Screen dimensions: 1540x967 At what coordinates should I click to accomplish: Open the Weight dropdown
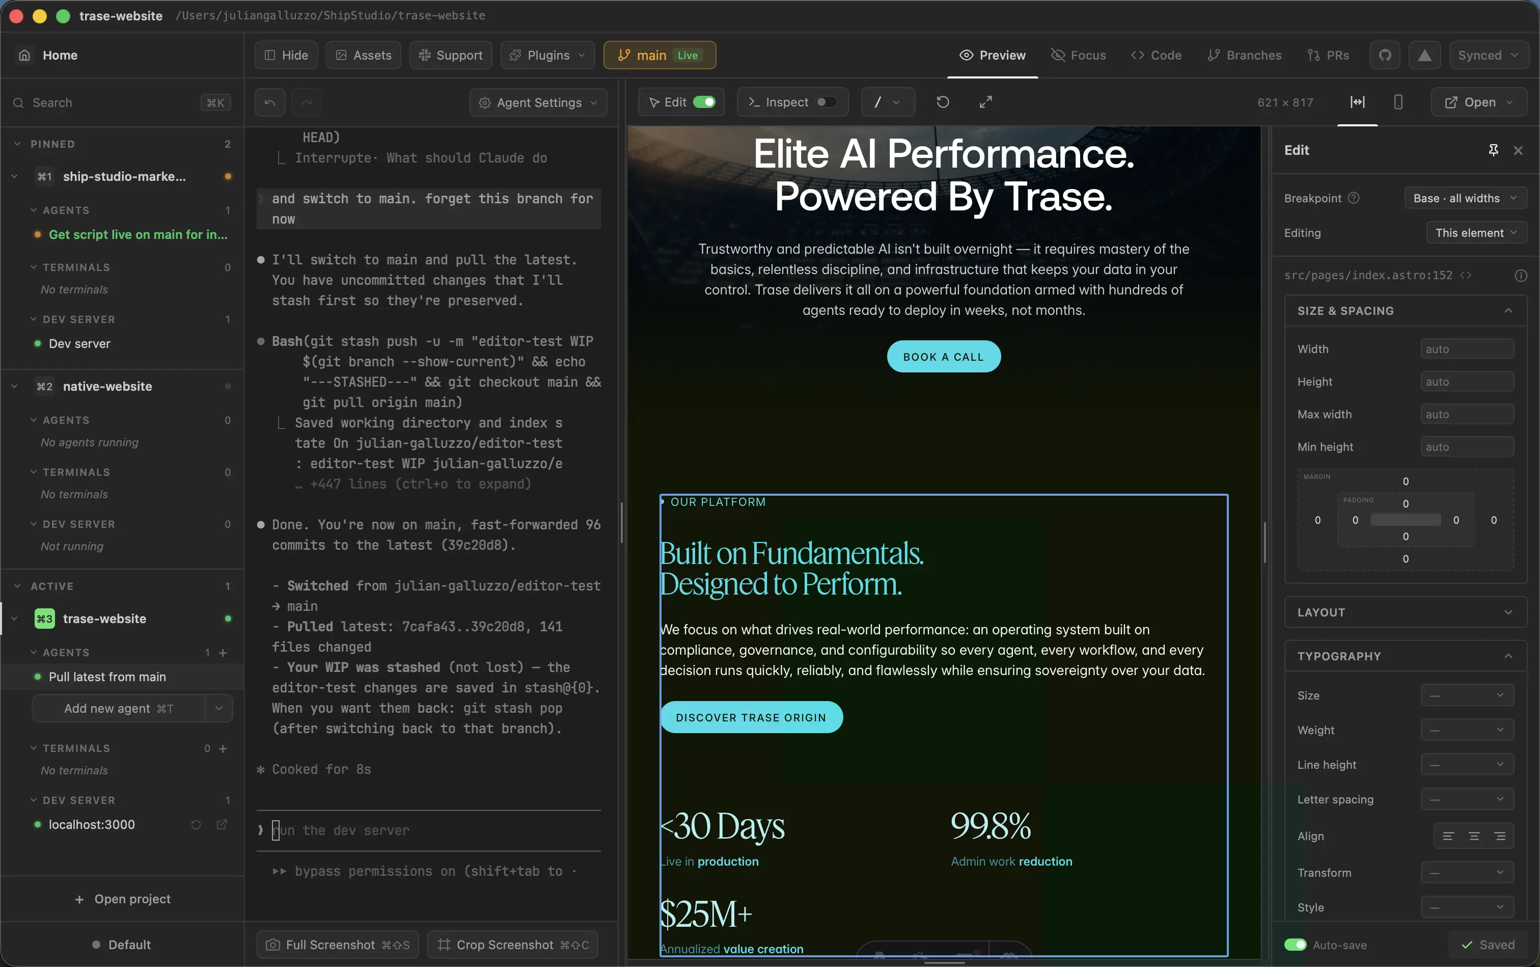[x=1467, y=730]
